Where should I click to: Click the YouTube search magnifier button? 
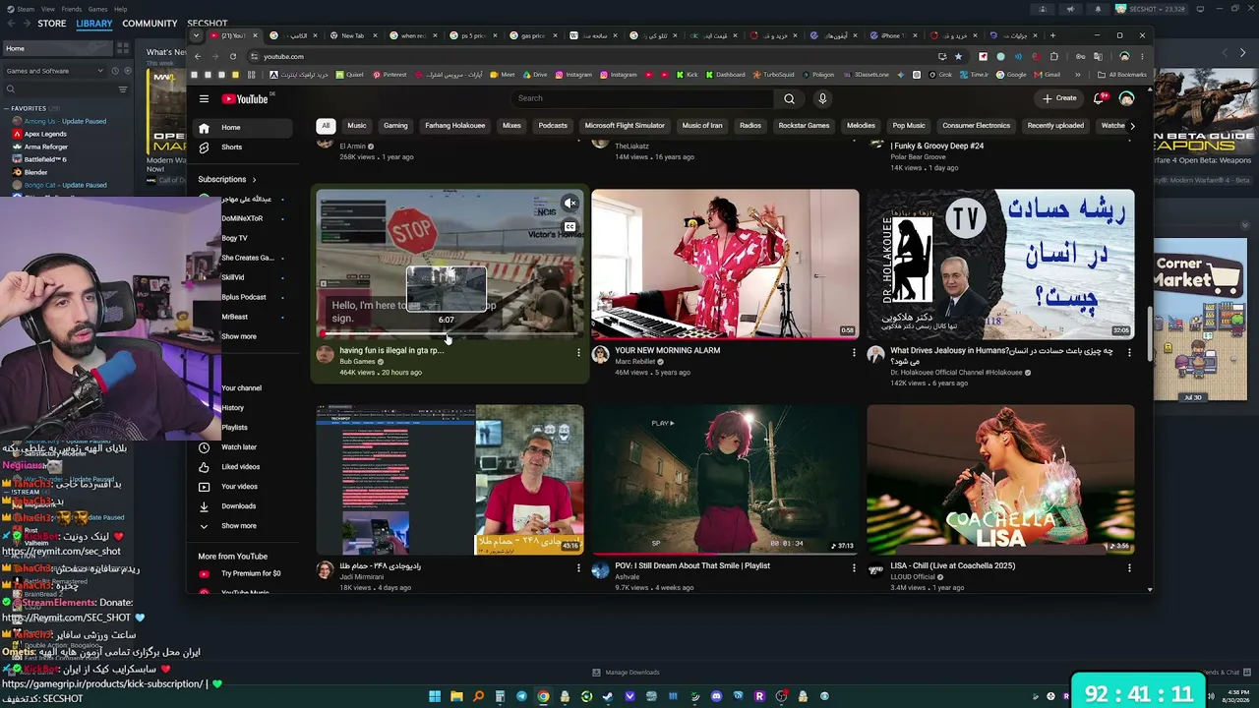789,98
